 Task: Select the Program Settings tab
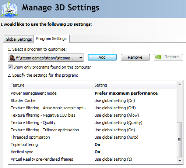(x=51, y=39)
